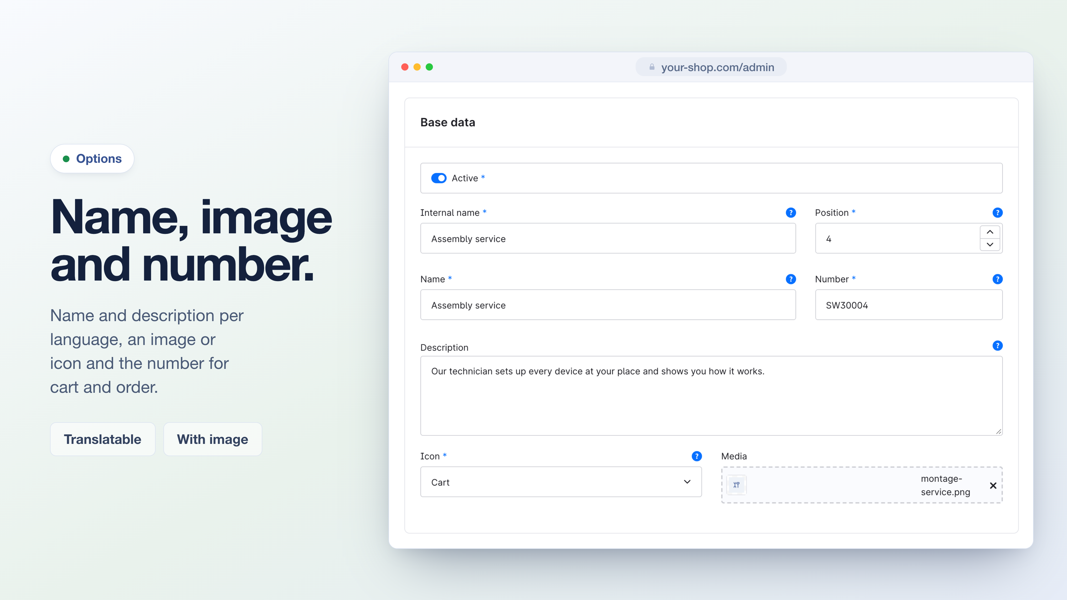1067x600 pixels.
Task: Remove montage-service.png media file
Action: pos(993,485)
